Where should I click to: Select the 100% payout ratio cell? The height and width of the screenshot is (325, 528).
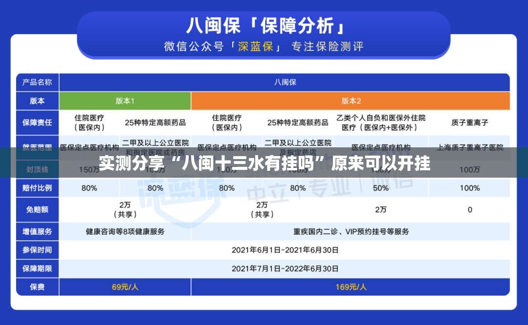coord(470,188)
